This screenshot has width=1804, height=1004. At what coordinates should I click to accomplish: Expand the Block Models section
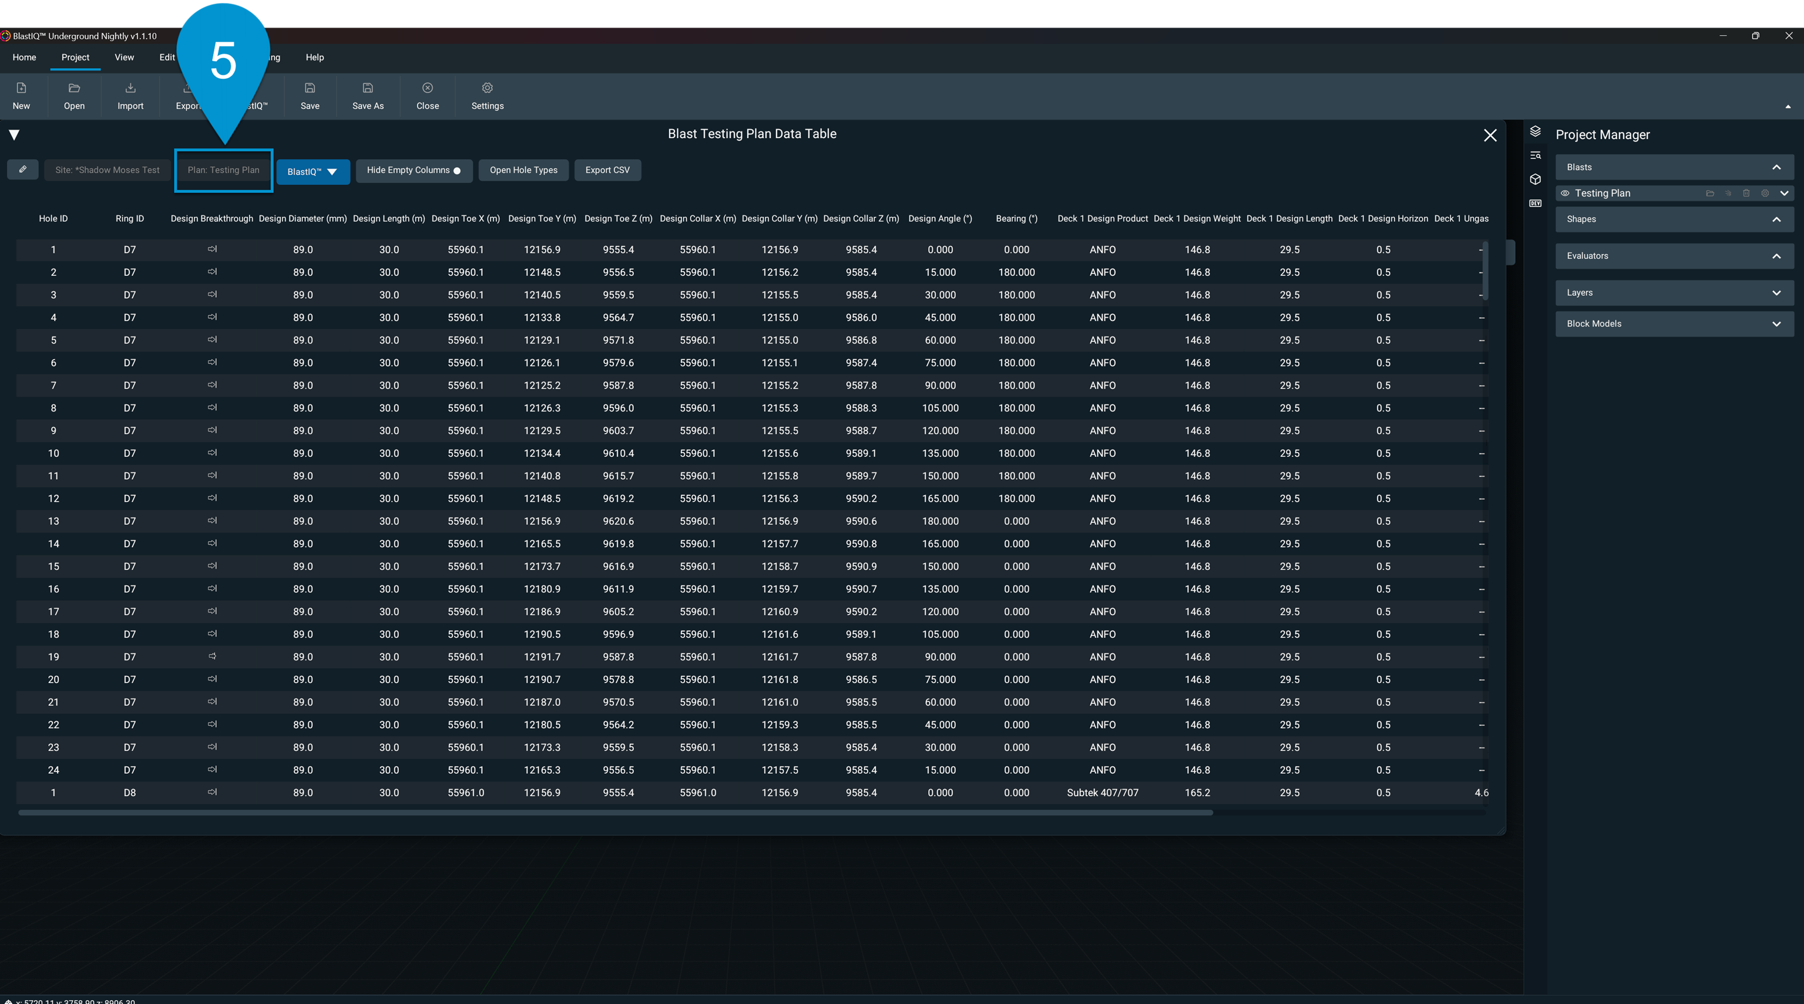[1776, 324]
